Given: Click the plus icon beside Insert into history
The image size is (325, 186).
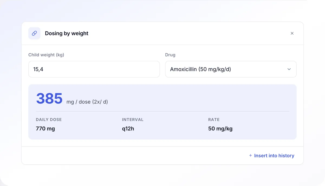Looking at the screenshot, I should point(251,156).
